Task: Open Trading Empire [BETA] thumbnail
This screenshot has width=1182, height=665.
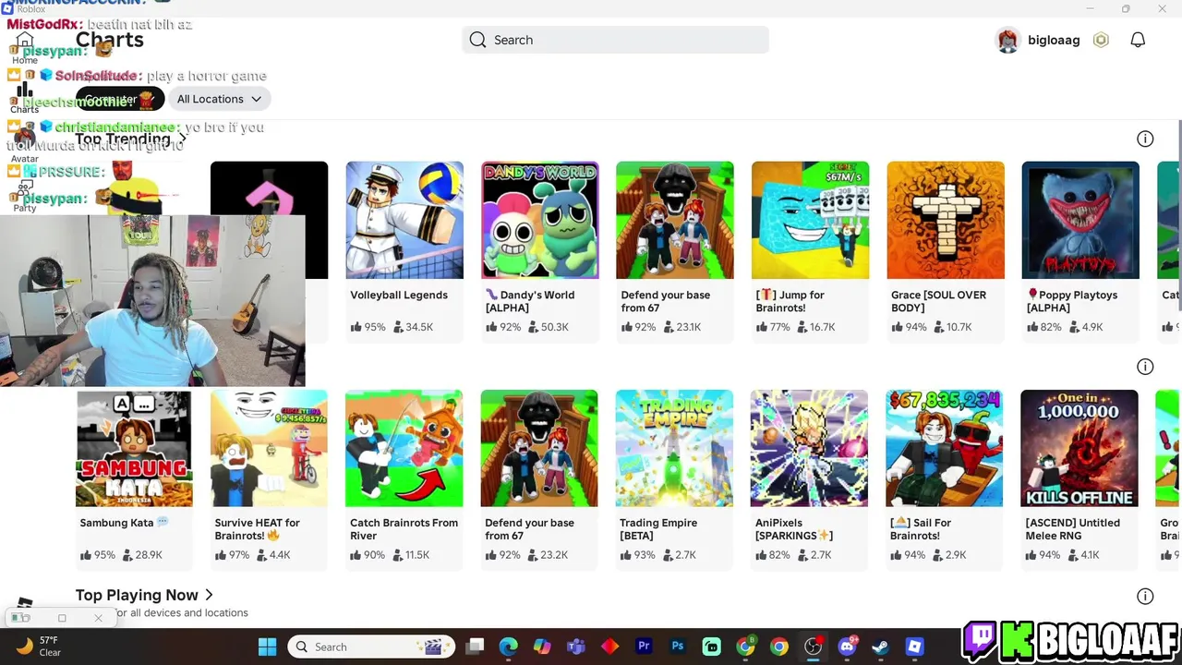Action: point(674,448)
